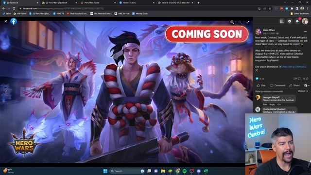Open File Explorer from the taskbar
The width and height of the screenshot is (311, 175).
[x=163, y=171]
